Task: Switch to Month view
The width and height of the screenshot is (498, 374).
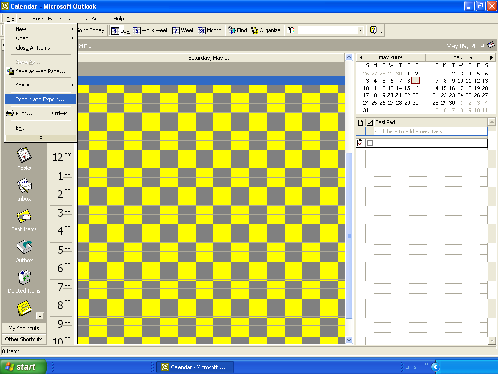Action: 210,31
